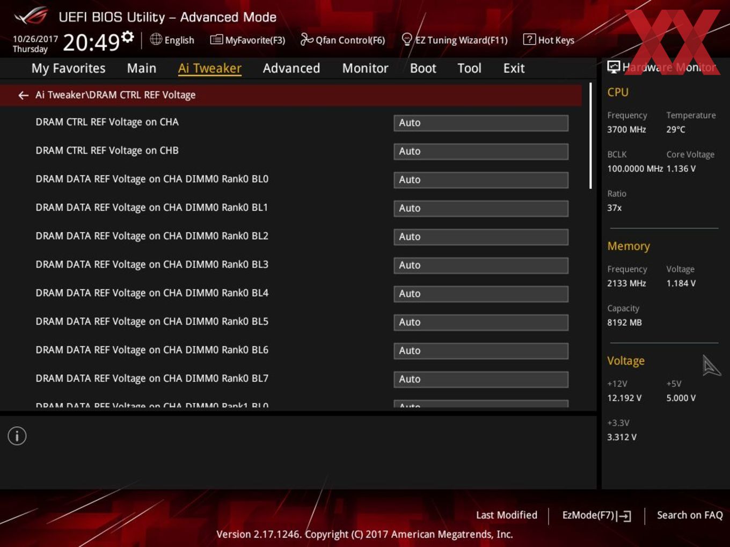The image size is (730, 547).
Task: Click the CPU frequency value 3700 MHz
Action: (626, 129)
